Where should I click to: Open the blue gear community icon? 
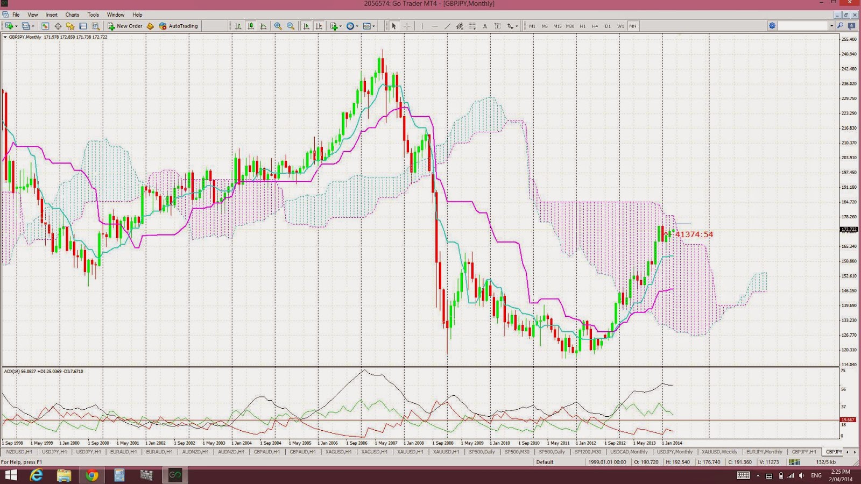point(772,26)
